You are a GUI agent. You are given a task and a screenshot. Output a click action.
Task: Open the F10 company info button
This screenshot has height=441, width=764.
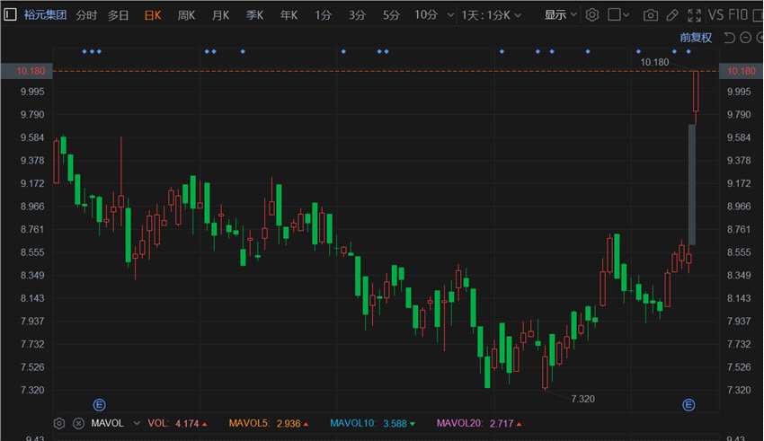(x=738, y=15)
